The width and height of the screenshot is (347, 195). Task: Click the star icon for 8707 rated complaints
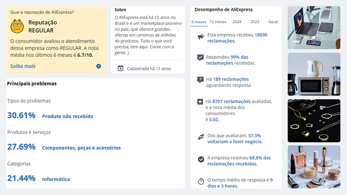coord(200,101)
